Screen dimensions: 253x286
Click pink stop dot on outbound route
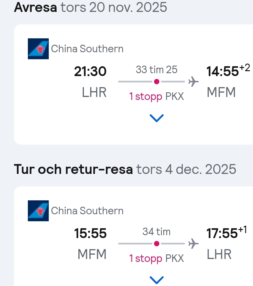pos(157,82)
